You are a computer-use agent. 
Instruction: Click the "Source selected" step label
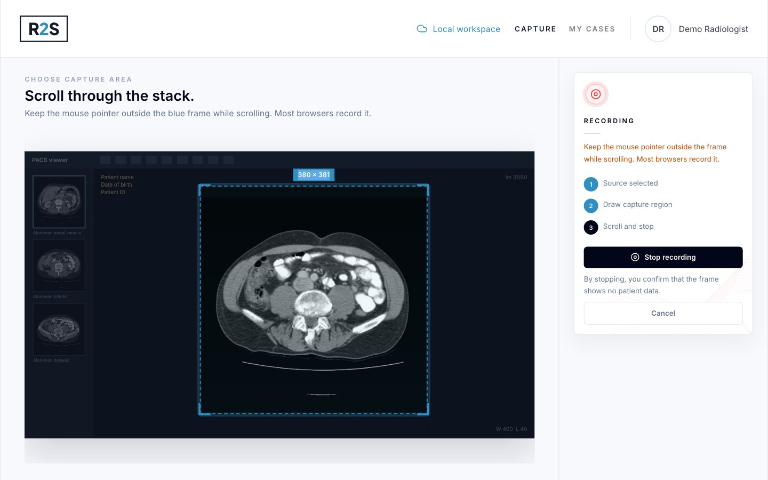(x=630, y=183)
